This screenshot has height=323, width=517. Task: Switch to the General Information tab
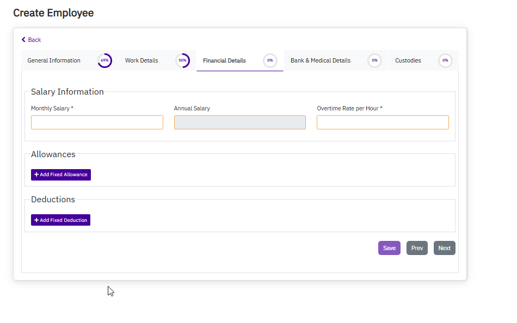54,60
